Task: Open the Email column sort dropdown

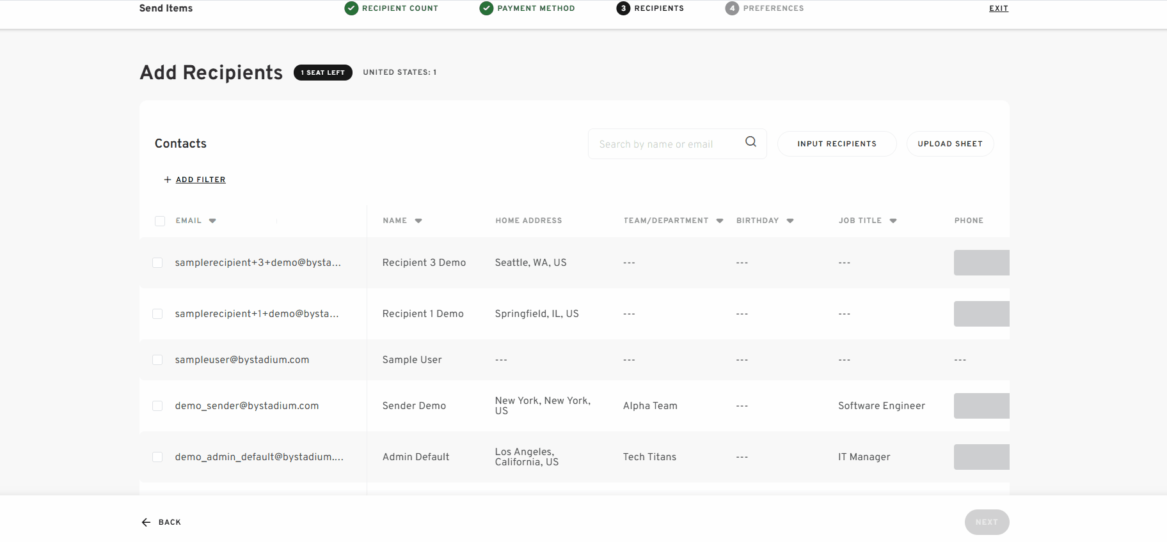Action: click(x=212, y=221)
